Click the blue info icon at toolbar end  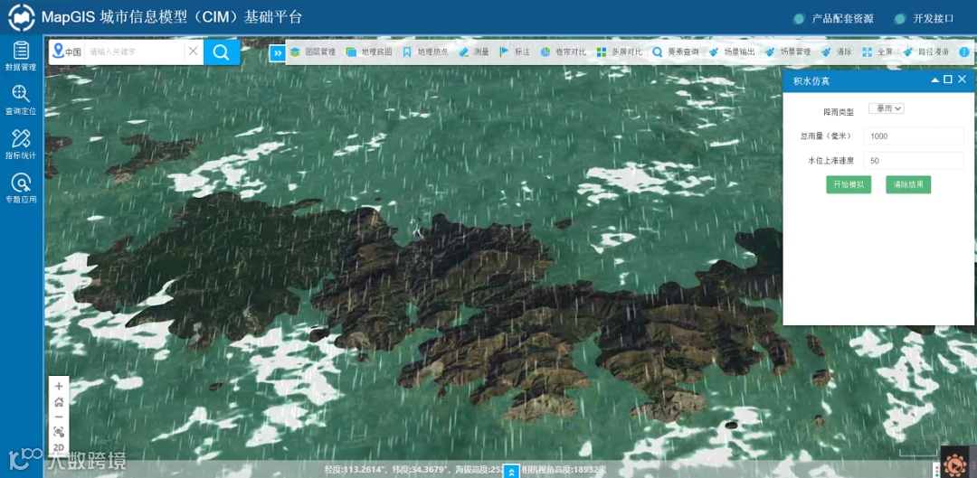pos(964,52)
